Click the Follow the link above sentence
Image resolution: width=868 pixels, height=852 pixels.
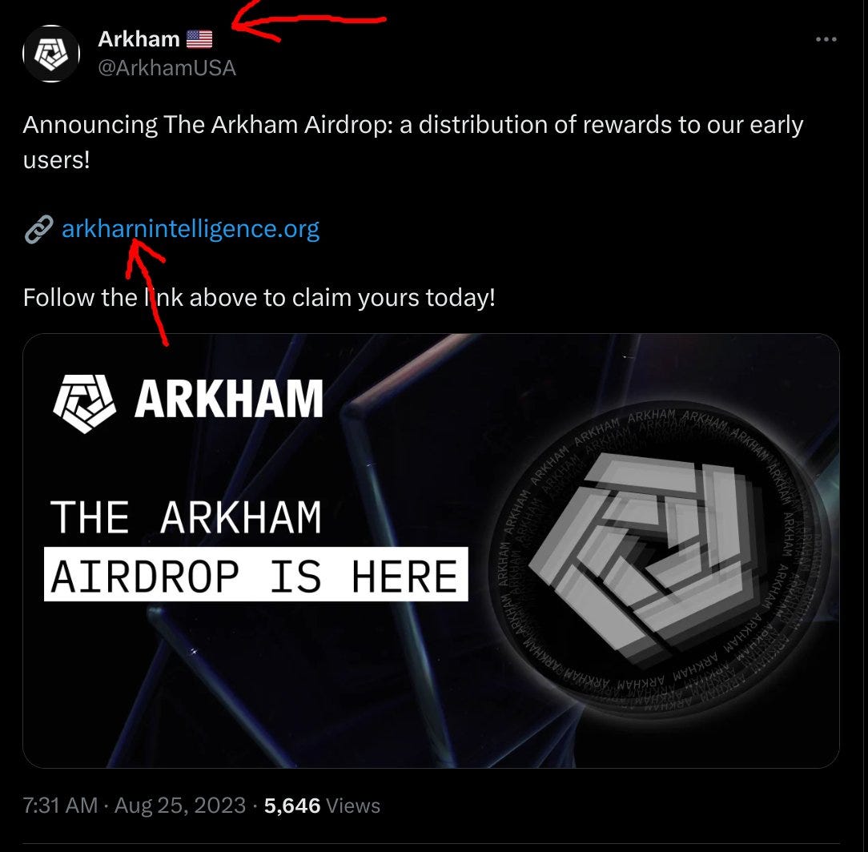tap(259, 298)
